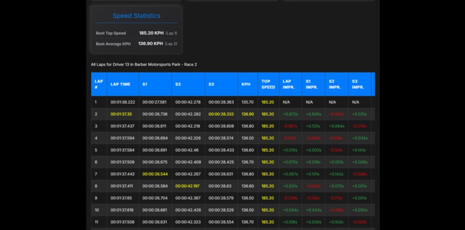
Task: Select the Speed Statistics card title
Action: pyautogui.click(x=136, y=16)
